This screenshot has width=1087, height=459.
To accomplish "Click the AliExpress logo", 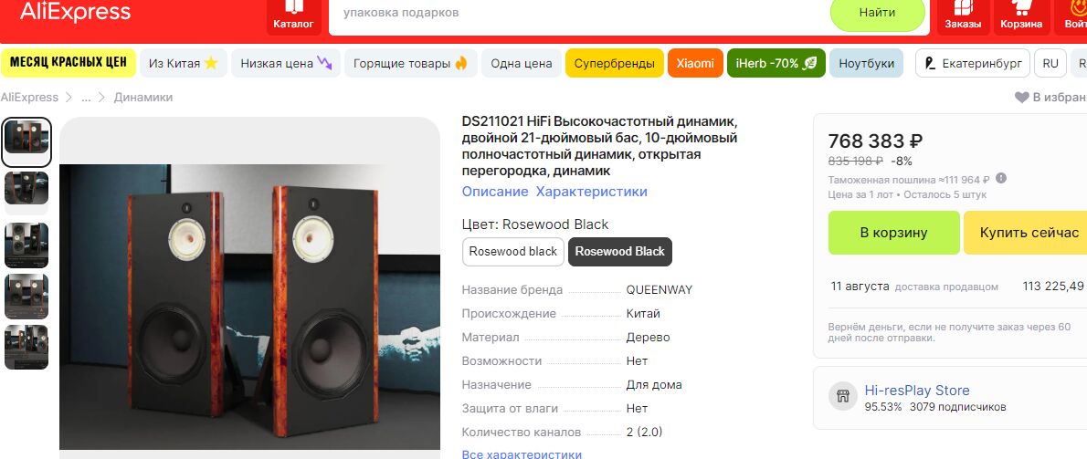I will [x=75, y=11].
